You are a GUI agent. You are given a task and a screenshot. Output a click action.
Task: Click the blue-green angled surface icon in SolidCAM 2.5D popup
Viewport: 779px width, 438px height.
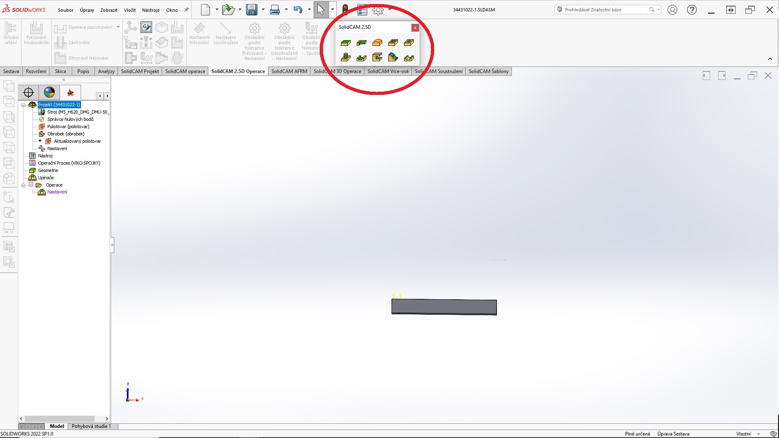click(x=393, y=58)
